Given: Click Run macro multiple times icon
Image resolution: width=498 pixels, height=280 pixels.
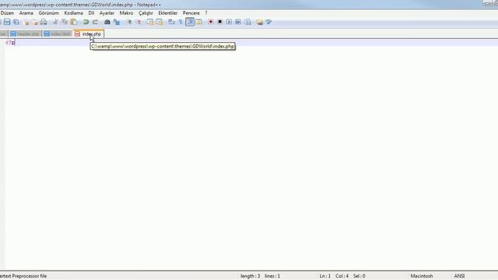Looking at the screenshot, I should coord(238,22).
